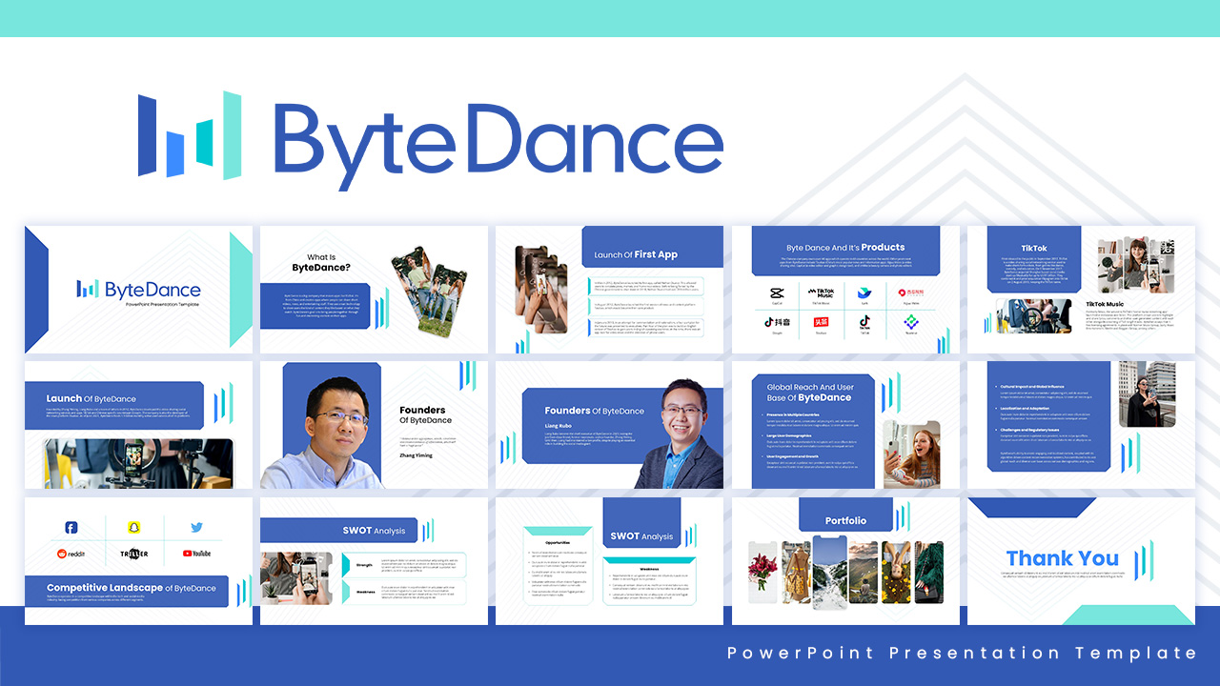Click the Launch Of First App heading
Screen dimensions: 1220x686
click(637, 254)
